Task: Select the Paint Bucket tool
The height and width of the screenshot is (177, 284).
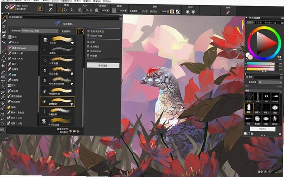Action: point(4,27)
